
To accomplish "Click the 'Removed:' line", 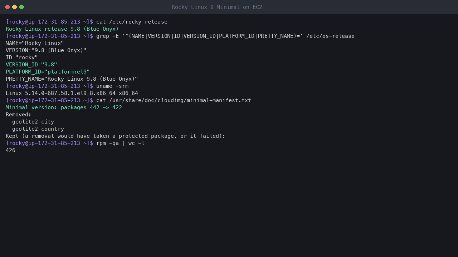I will pos(19,115).
